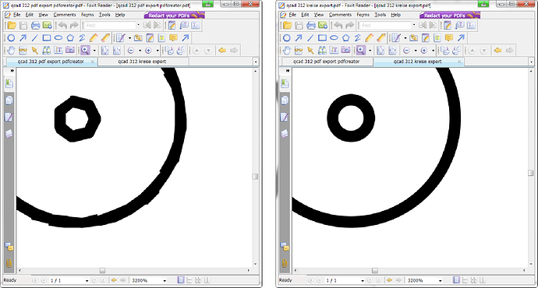Click the vertical scrollbar thumb in left window
This screenshot has height=288, width=538.
pos(255,177)
